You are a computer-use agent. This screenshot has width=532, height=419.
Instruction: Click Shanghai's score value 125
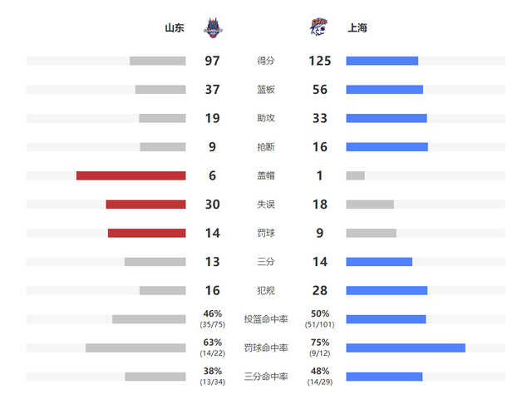[319, 61]
